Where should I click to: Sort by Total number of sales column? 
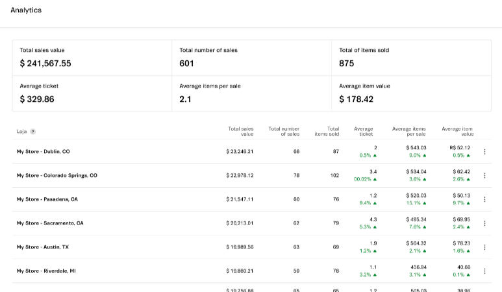284,132
